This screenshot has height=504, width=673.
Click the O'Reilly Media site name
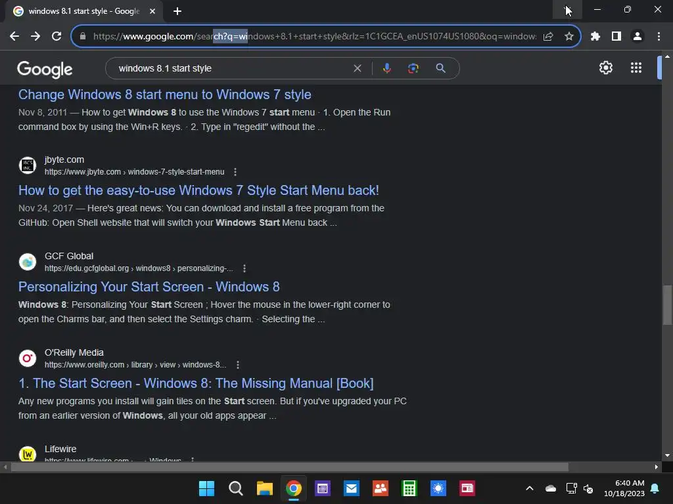(x=74, y=352)
